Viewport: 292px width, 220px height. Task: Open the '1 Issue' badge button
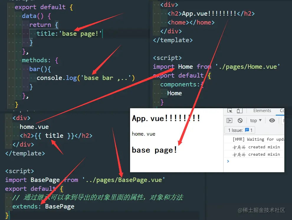point(240,130)
